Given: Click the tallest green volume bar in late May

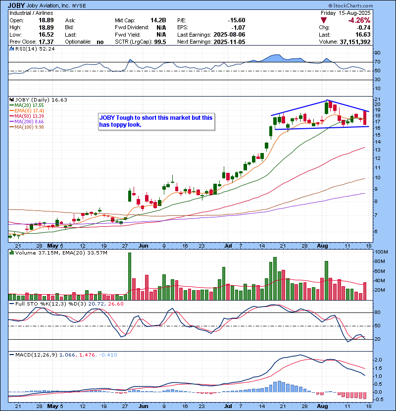Looking at the screenshot, I should (x=130, y=276).
